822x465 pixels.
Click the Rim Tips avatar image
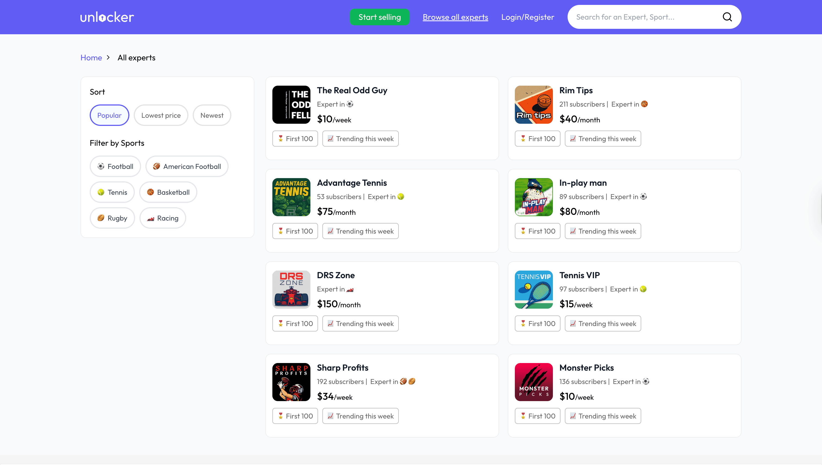(533, 104)
